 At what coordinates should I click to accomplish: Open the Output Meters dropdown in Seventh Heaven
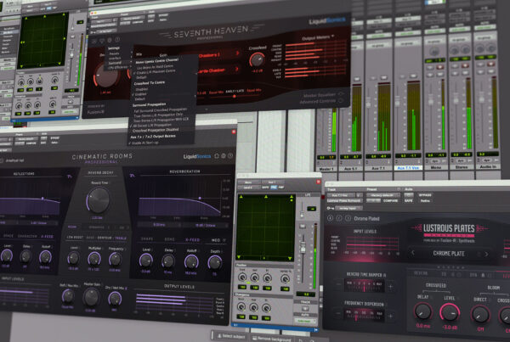pos(317,37)
